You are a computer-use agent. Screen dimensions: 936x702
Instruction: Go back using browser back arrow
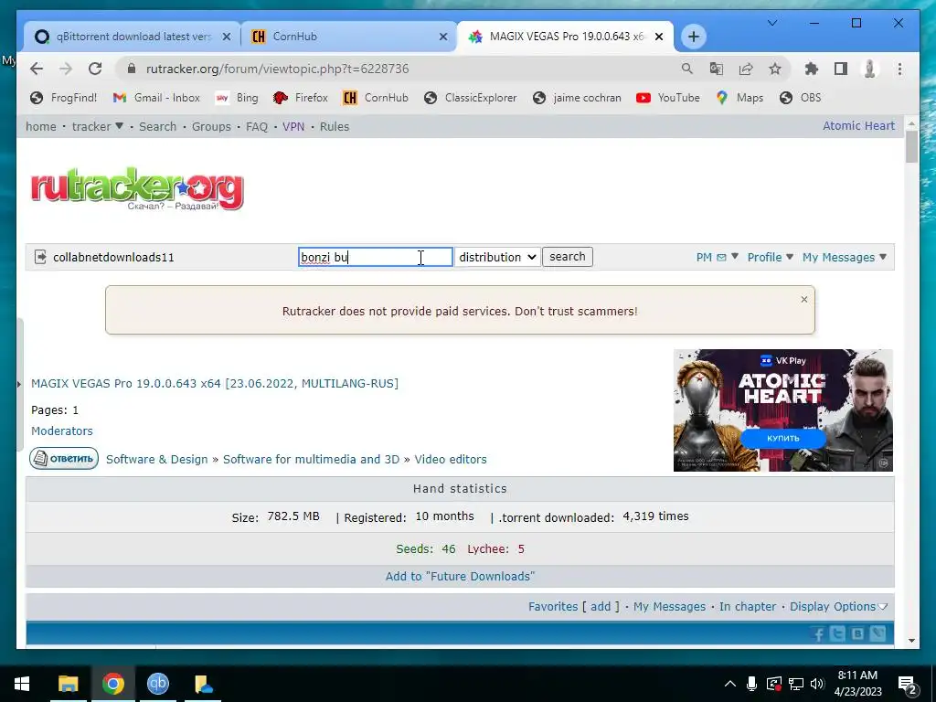37,69
